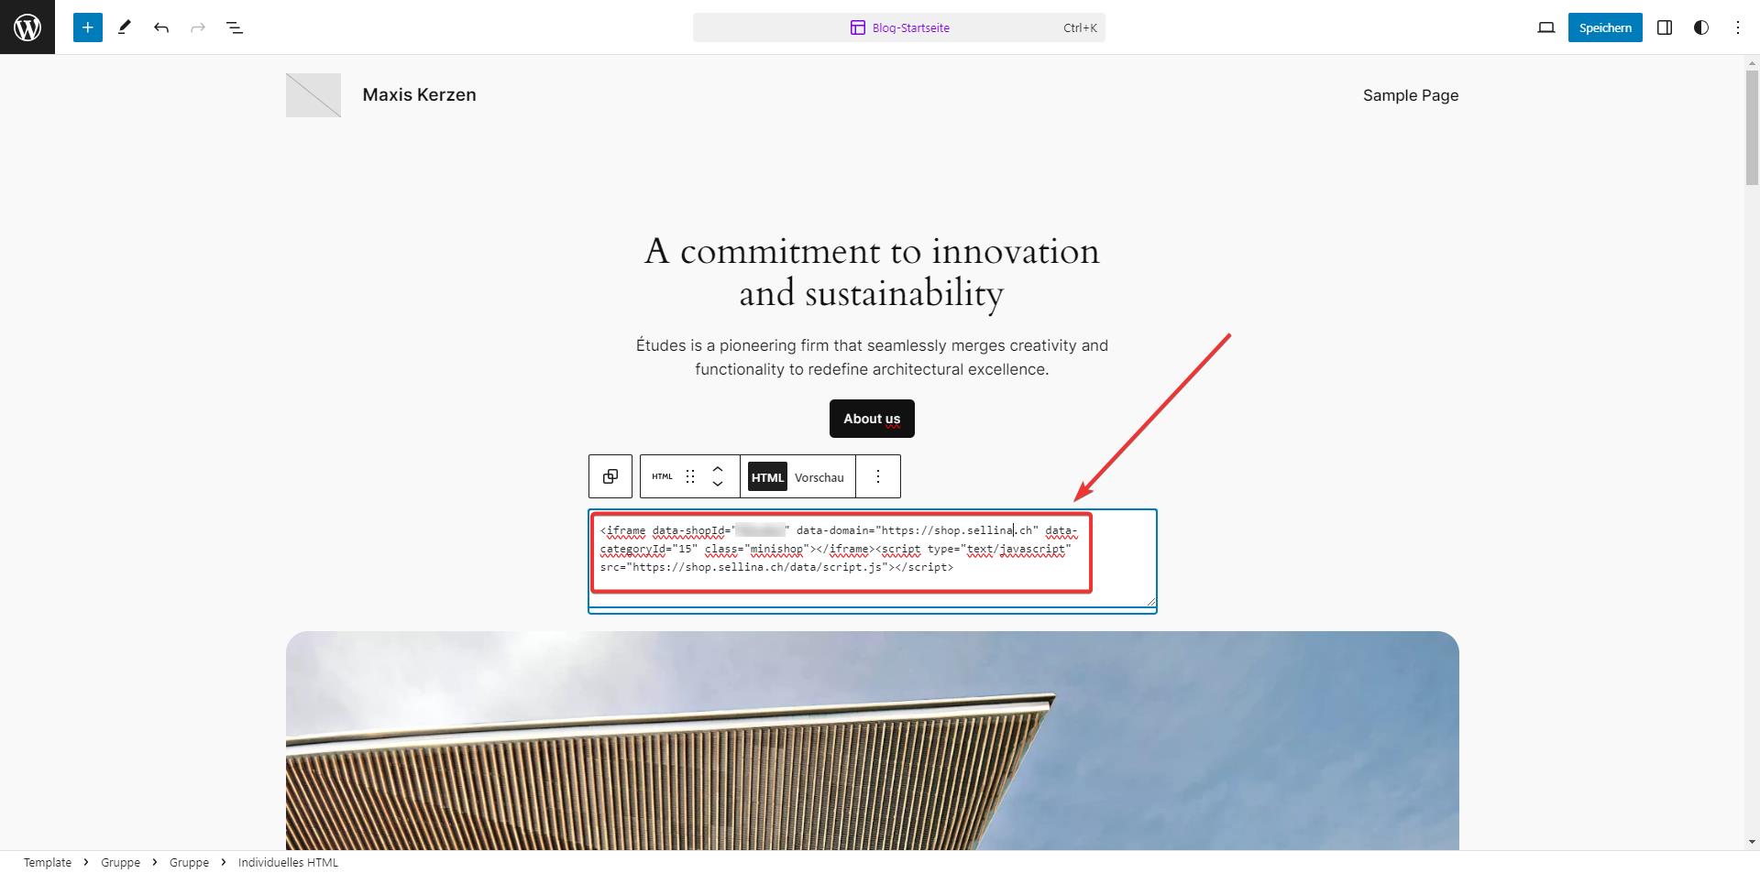The image size is (1760, 873).
Task: Open the Blog-Startseite command palette bar
Action: [898, 27]
